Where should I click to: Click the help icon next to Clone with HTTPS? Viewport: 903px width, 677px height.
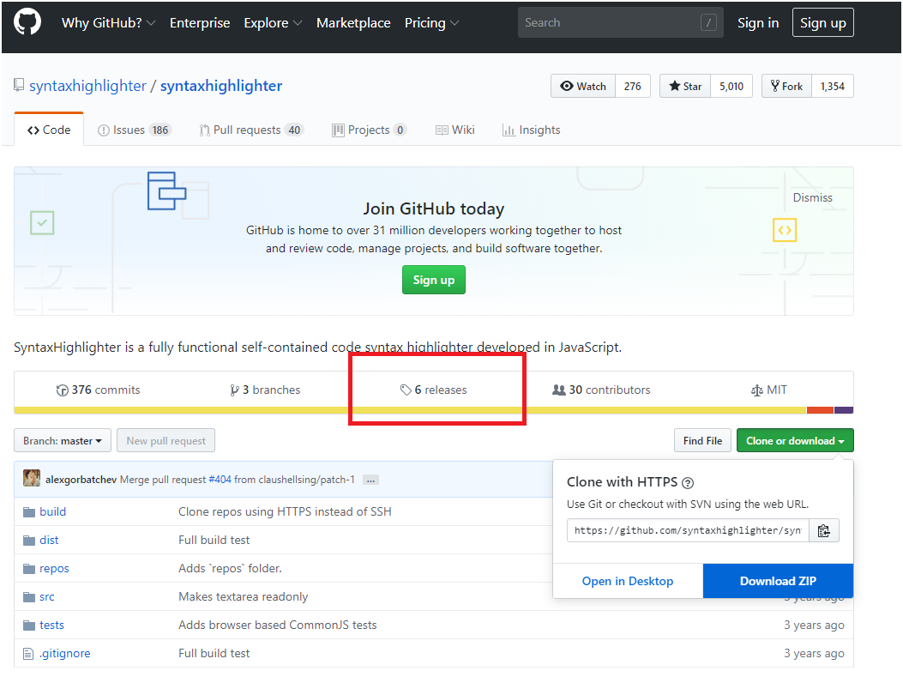(688, 483)
